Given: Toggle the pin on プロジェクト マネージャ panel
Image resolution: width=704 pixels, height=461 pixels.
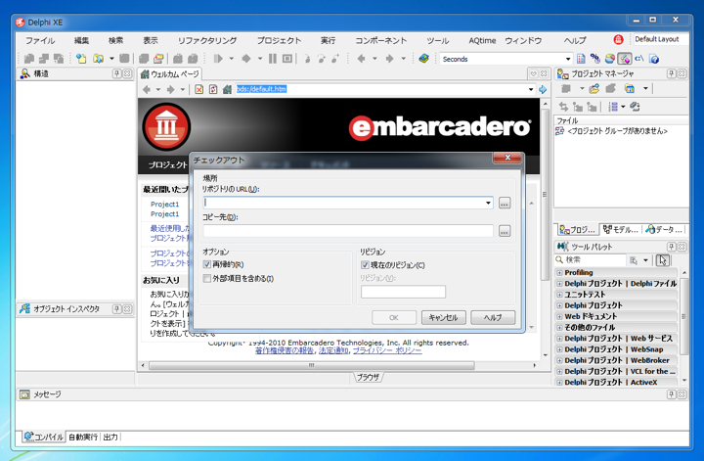Looking at the screenshot, I should click(x=671, y=73).
